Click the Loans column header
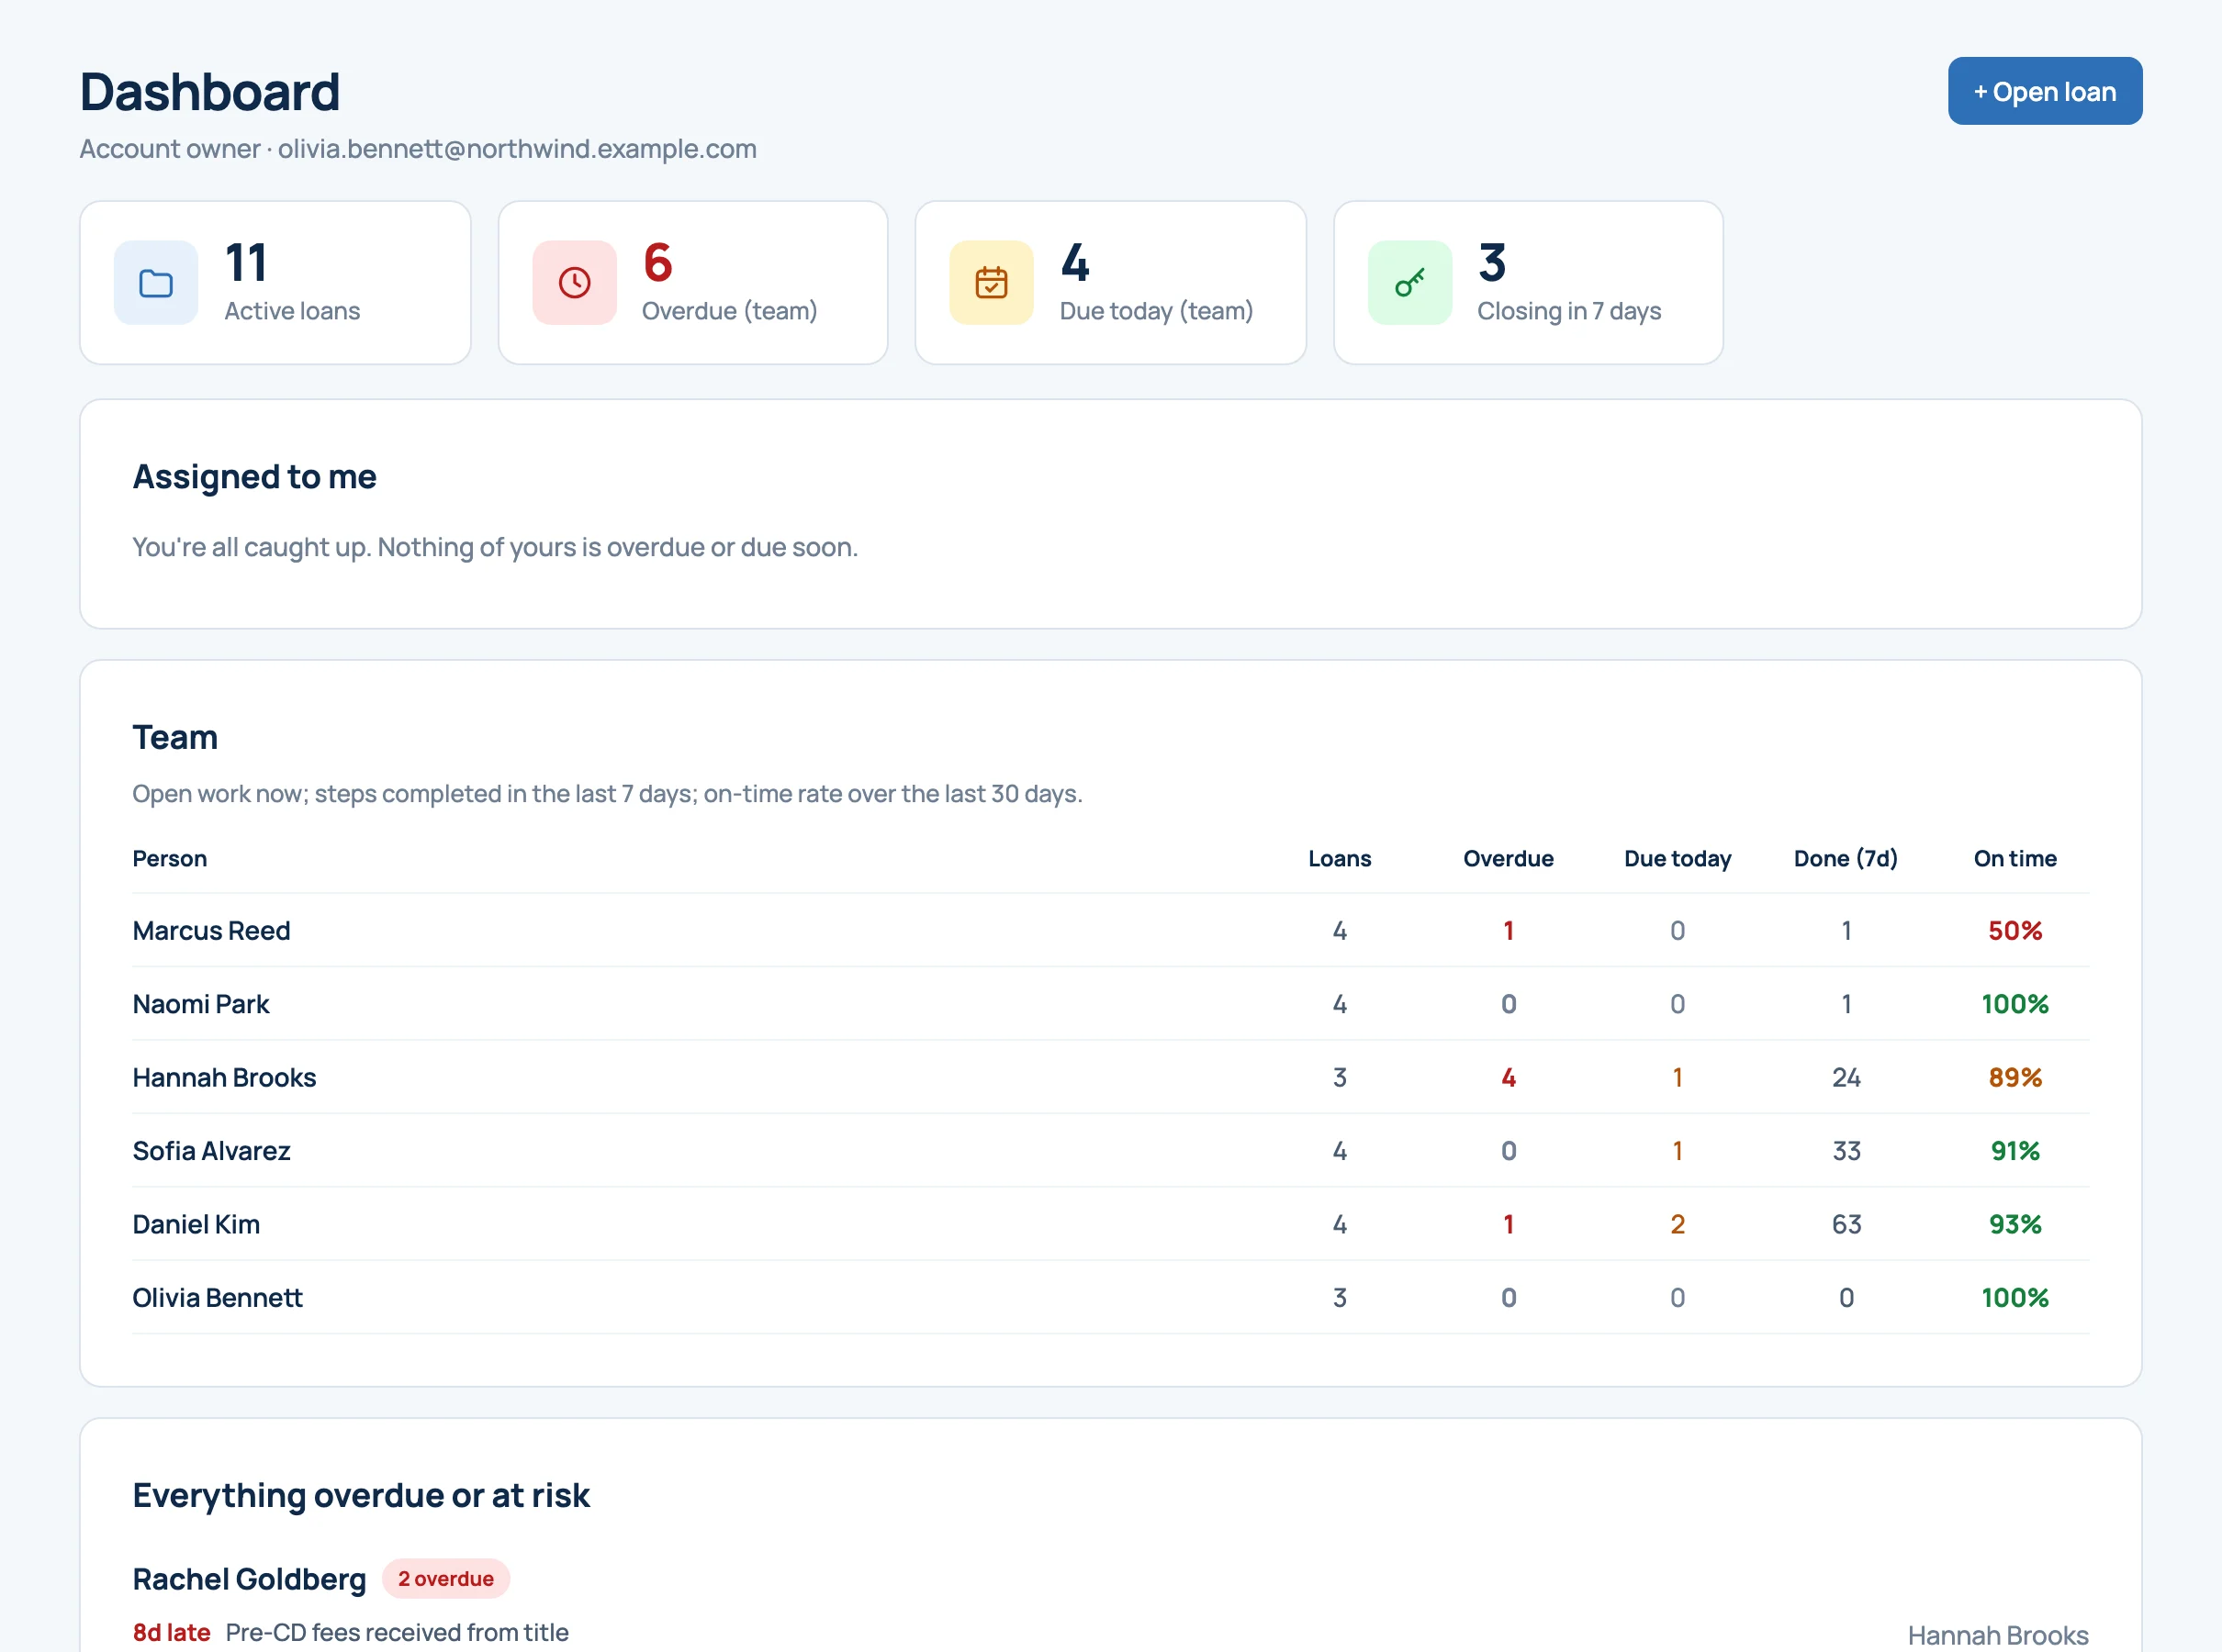 point(1340,858)
